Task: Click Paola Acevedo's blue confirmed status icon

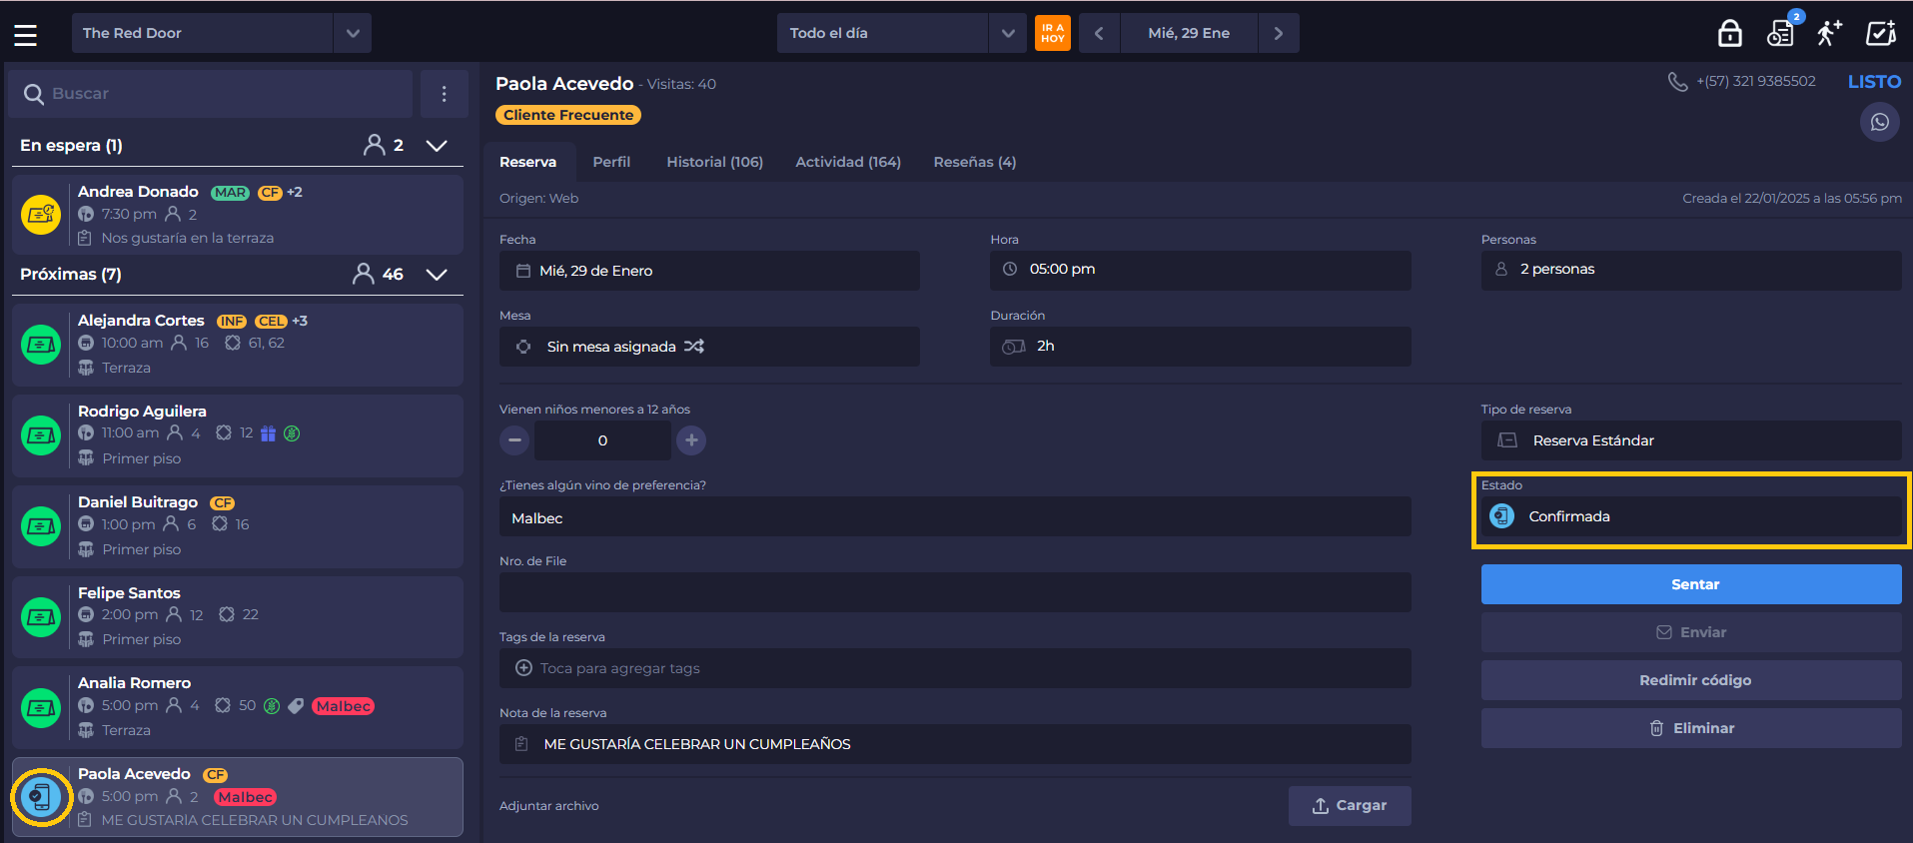Action: coord(41,797)
